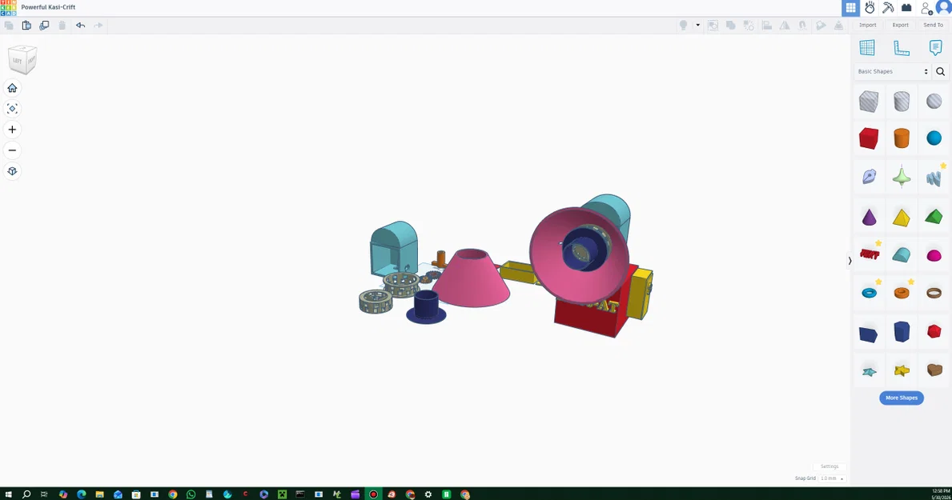Open the Tinkercad logo home link
The height and width of the screenshot is (500, 952).
(9, 7)
